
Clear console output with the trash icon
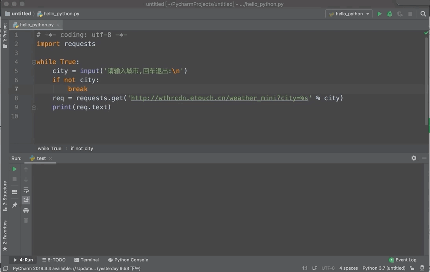[26, 221]
